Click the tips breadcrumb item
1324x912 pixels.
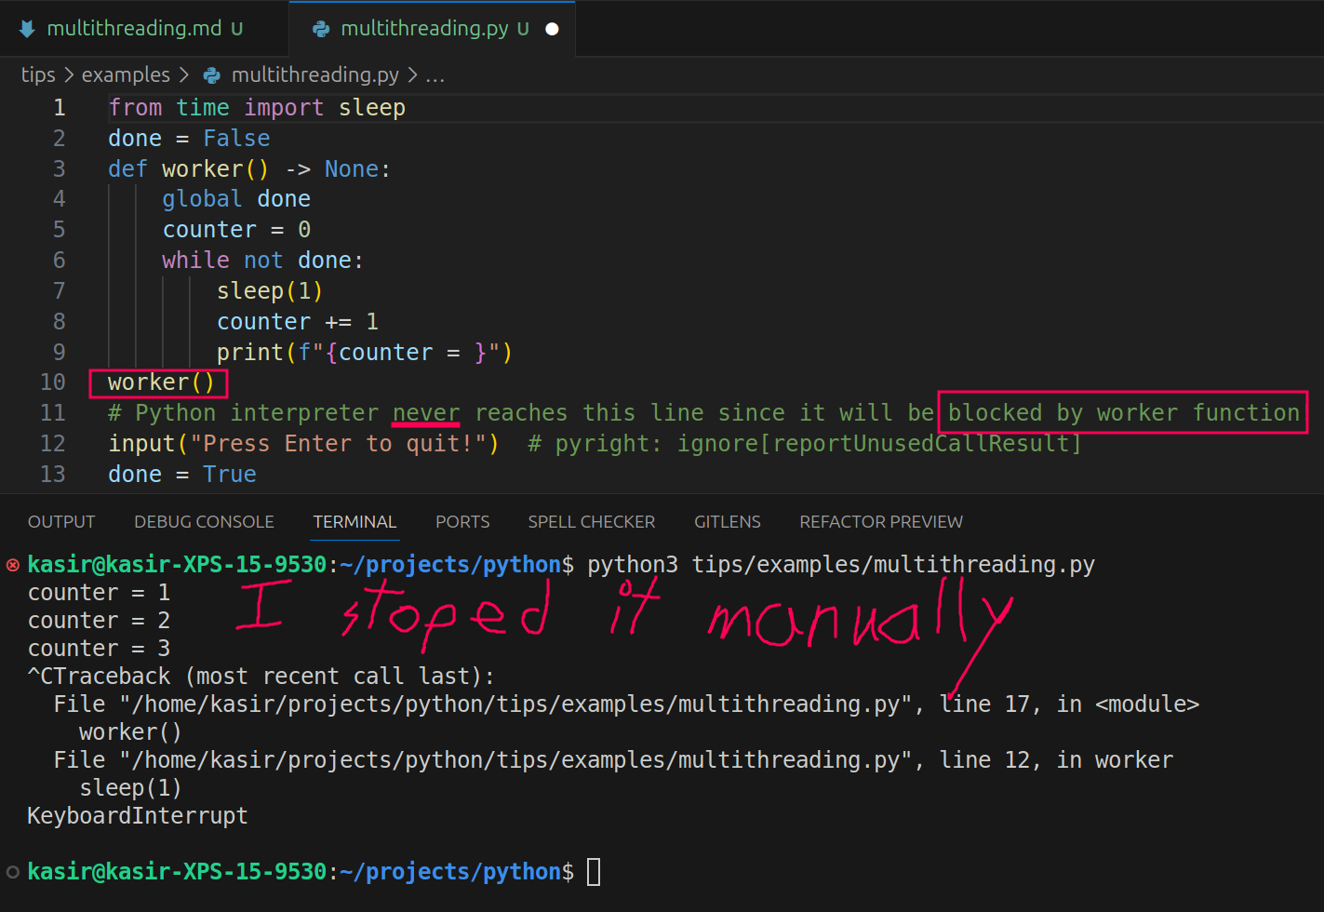tap(37, 74)
